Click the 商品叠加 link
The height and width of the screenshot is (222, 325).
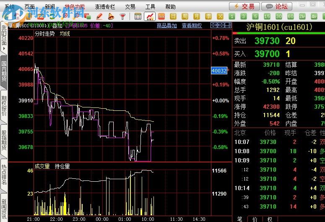[166, 26]
